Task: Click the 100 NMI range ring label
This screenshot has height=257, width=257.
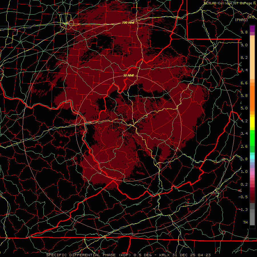Action: coord(128,23)
